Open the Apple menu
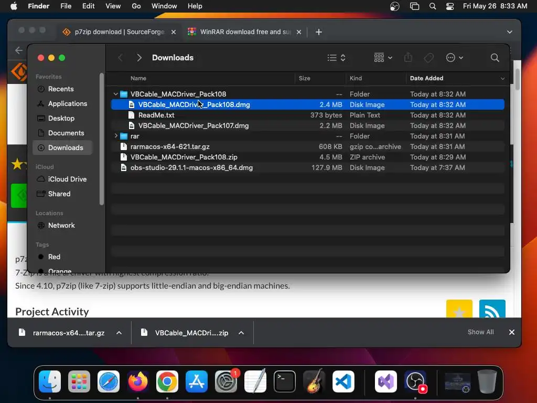The image size is (537, 403). point(14,6)
